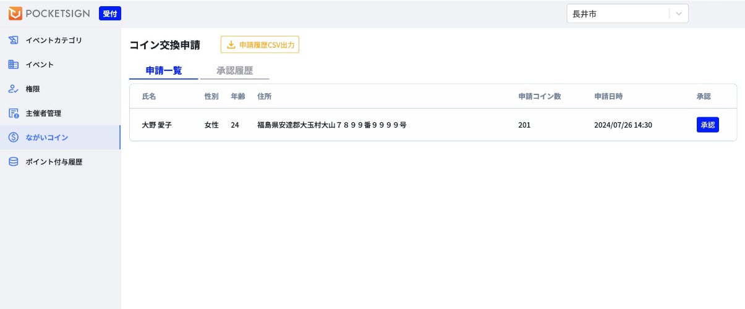This screenshot has width=745, height=309.
Task: Select the 申請一覧 tab
Action: 164,71
